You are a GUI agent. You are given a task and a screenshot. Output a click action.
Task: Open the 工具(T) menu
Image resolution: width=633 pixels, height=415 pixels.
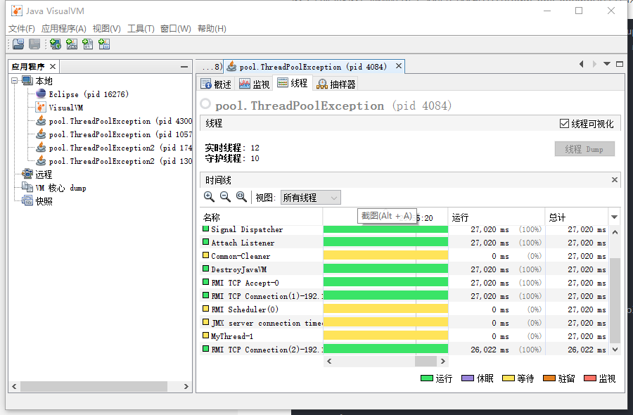[141, 29]
